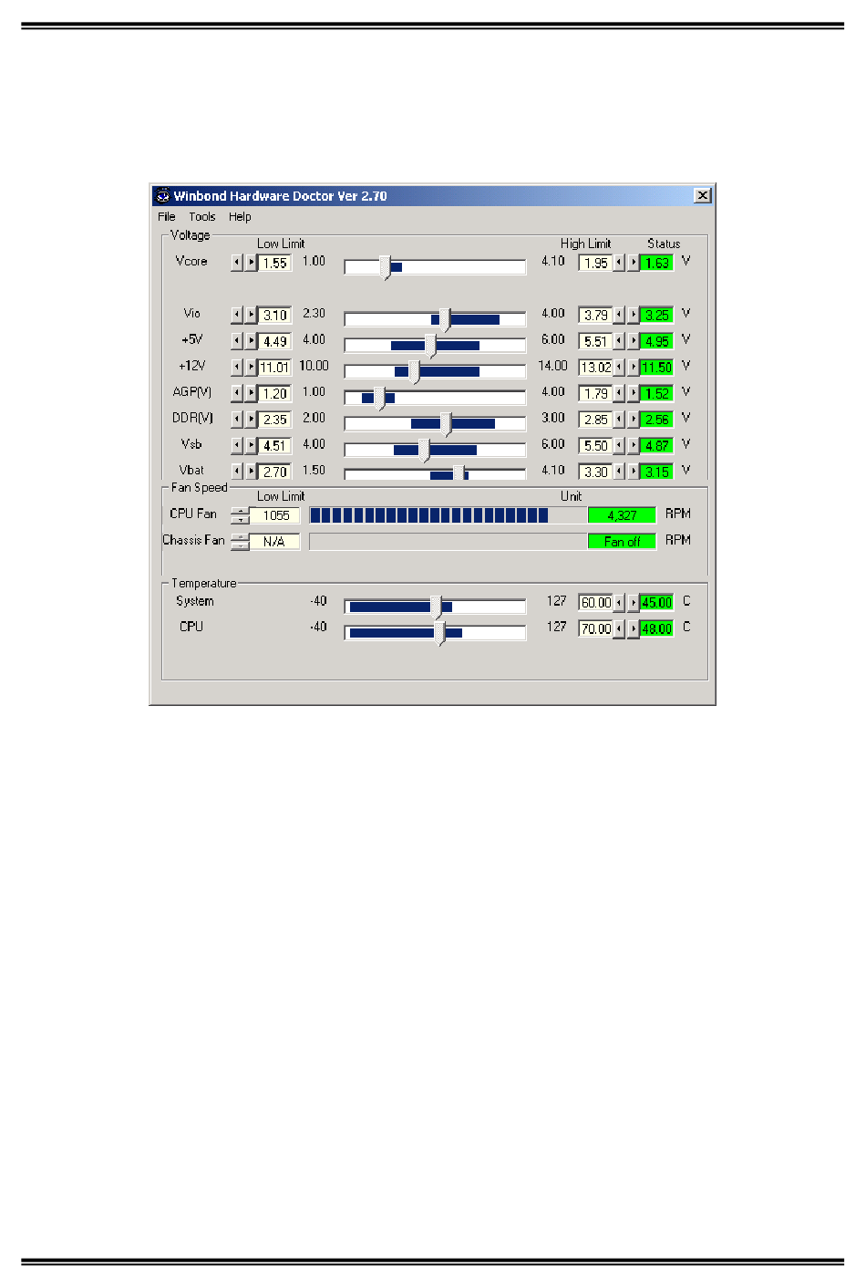This screenshot has height=1287, width=866.
Task: Click the +12V high limit field 13.02
Action: point(595,368)
